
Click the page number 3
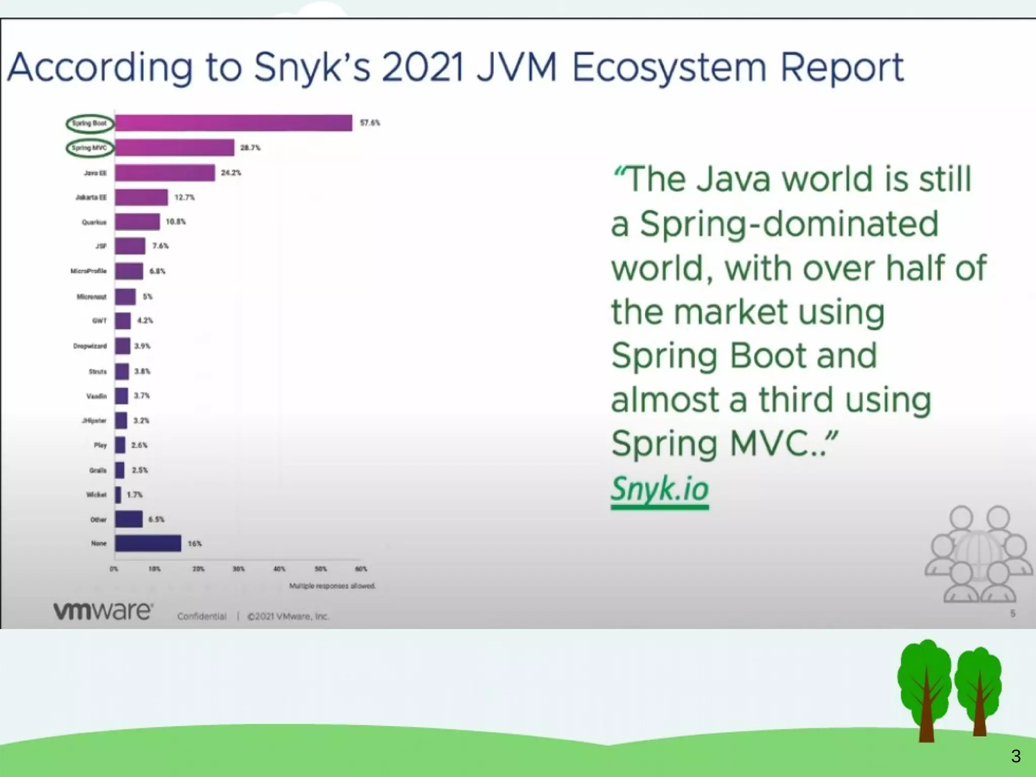click(x=1015, y=756)
